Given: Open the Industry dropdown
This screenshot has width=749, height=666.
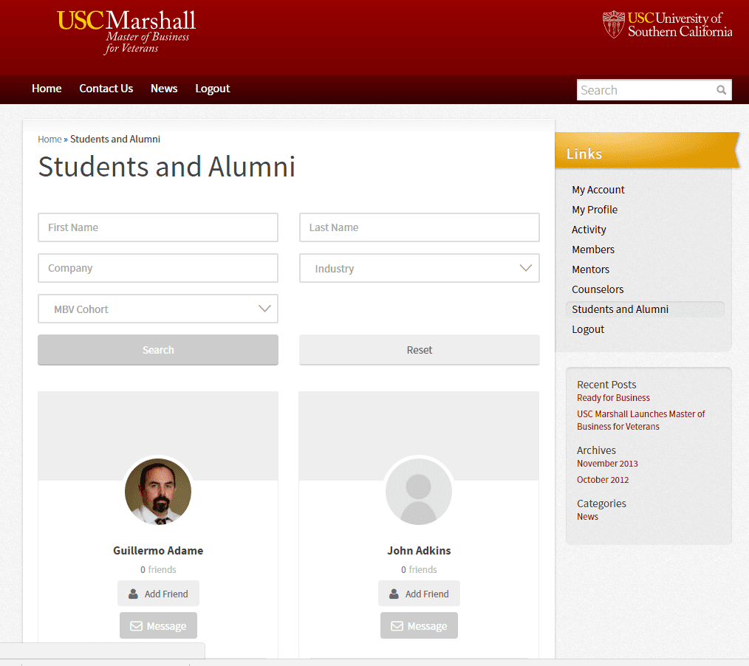Looking at the screenshot, I should [419, 269].
